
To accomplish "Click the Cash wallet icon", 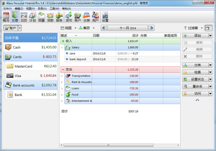I will pos(8,47).
